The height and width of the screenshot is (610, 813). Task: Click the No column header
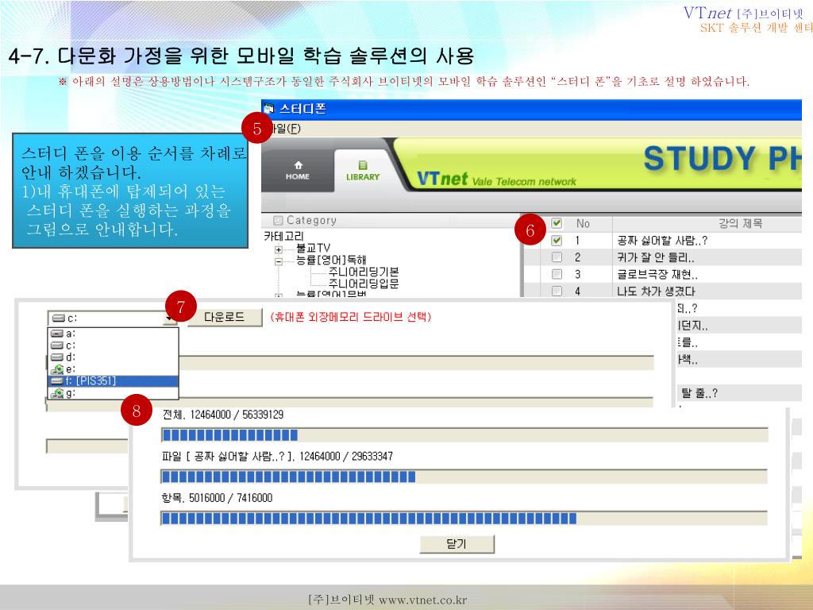point(583,223)
